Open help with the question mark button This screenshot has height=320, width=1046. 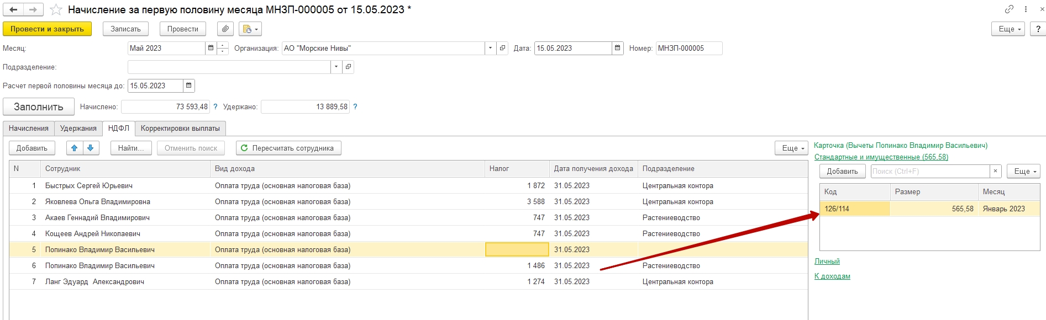click(x=1038, y=29)
